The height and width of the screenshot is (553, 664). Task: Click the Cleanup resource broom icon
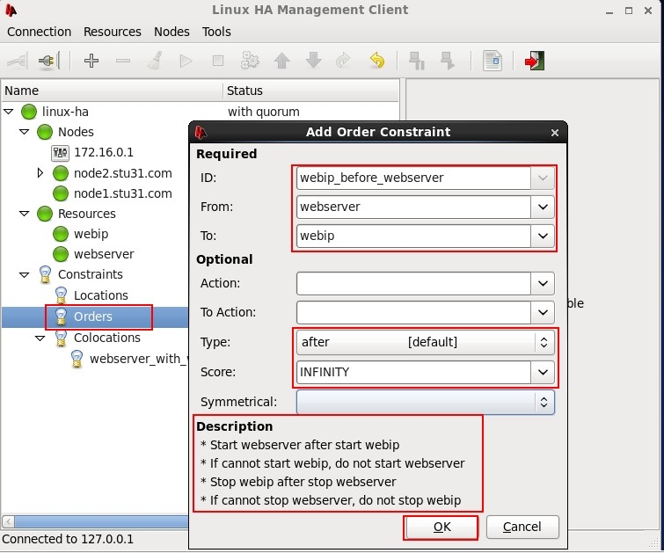click(x=155, y=61)
